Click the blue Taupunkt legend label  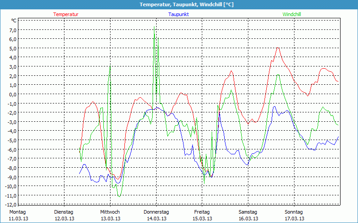179,14
